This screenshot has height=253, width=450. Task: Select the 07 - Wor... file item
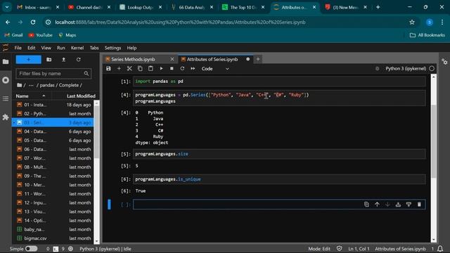coord(53,158)
